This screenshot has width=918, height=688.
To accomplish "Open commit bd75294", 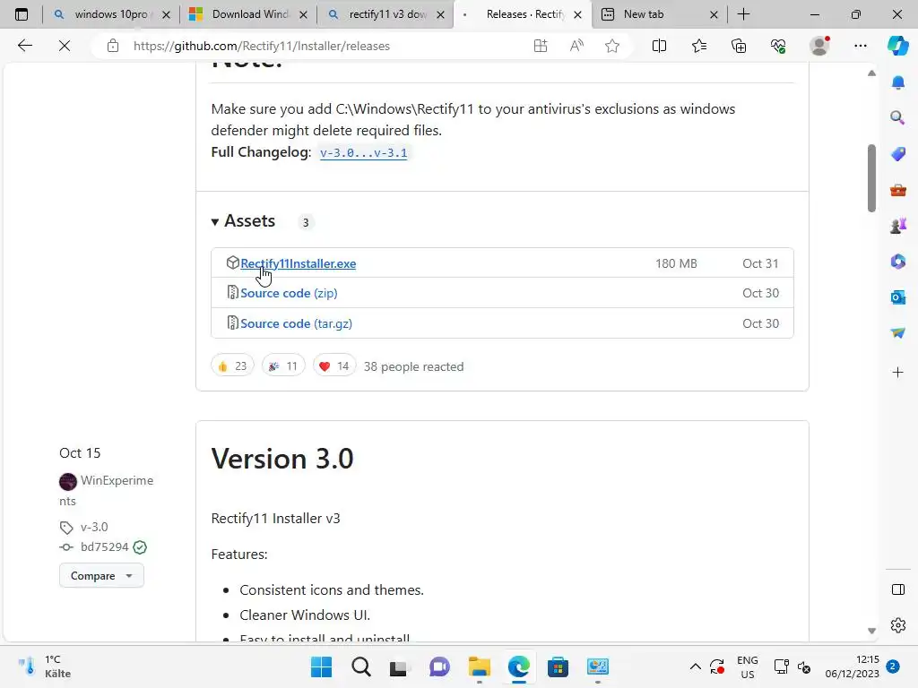I will point(104,547).
